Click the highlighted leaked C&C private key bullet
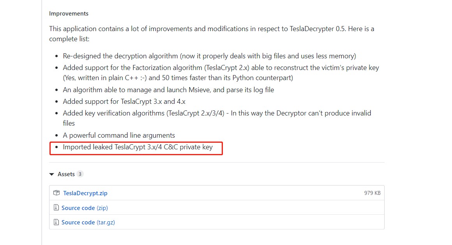 click(x=138, y=147)
